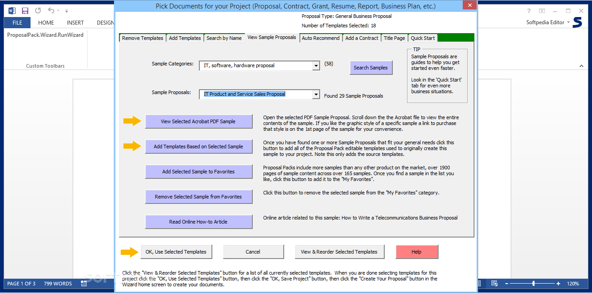Image resolution: width=592 pixels, height=293 pixels.
Task: Open Customize Quick Access Toolbar menu
Action: pyautogui.click(x=67, y=10)
